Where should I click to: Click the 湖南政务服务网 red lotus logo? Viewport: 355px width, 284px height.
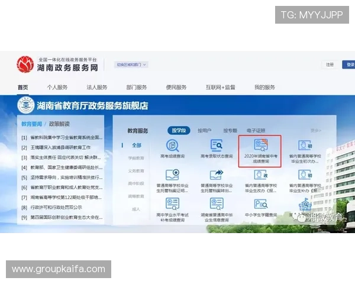[x=25, y=64]
